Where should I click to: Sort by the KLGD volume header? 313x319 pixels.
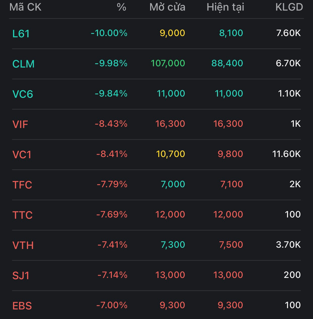(289, 7)
